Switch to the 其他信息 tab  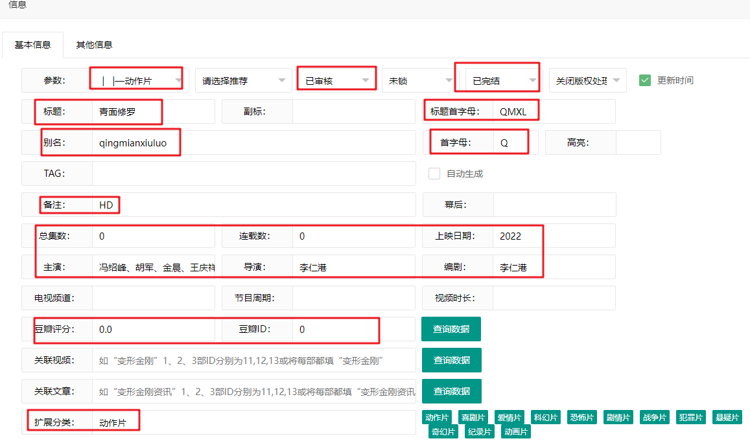click(94, 45)
